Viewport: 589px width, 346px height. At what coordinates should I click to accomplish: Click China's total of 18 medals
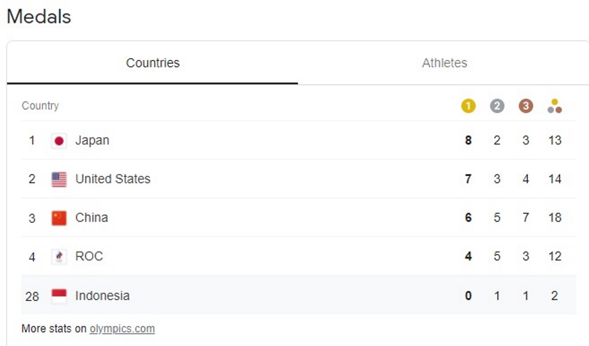coord(555,218)
